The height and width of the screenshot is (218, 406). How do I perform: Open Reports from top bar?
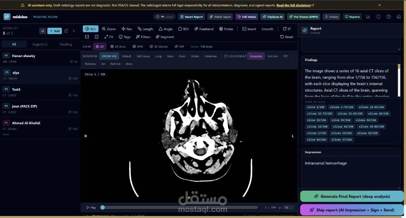pyautogui.click(x=352, y=17)
